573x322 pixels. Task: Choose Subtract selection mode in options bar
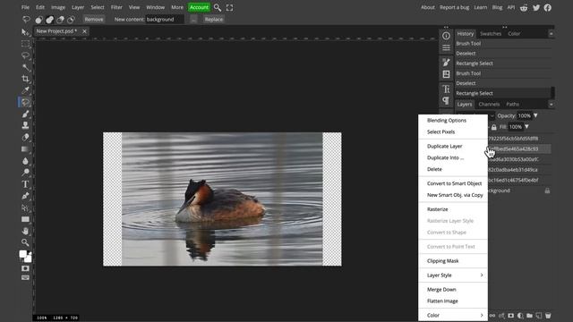tap(60, 20)
